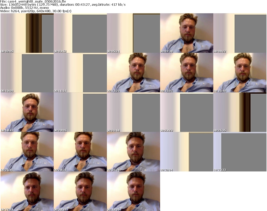The image size is (267, 211).
Task: Open the frame at timestamp 00:16:40
Action: [x=240, y=73]
